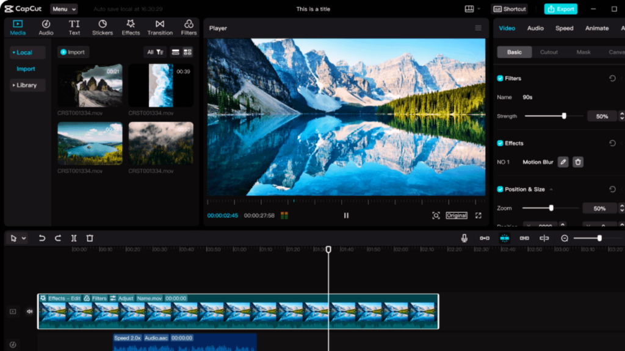This screenshot has height=351, width=625.
Task: Open the Stickers panel
Action: (x=103, y=27)
